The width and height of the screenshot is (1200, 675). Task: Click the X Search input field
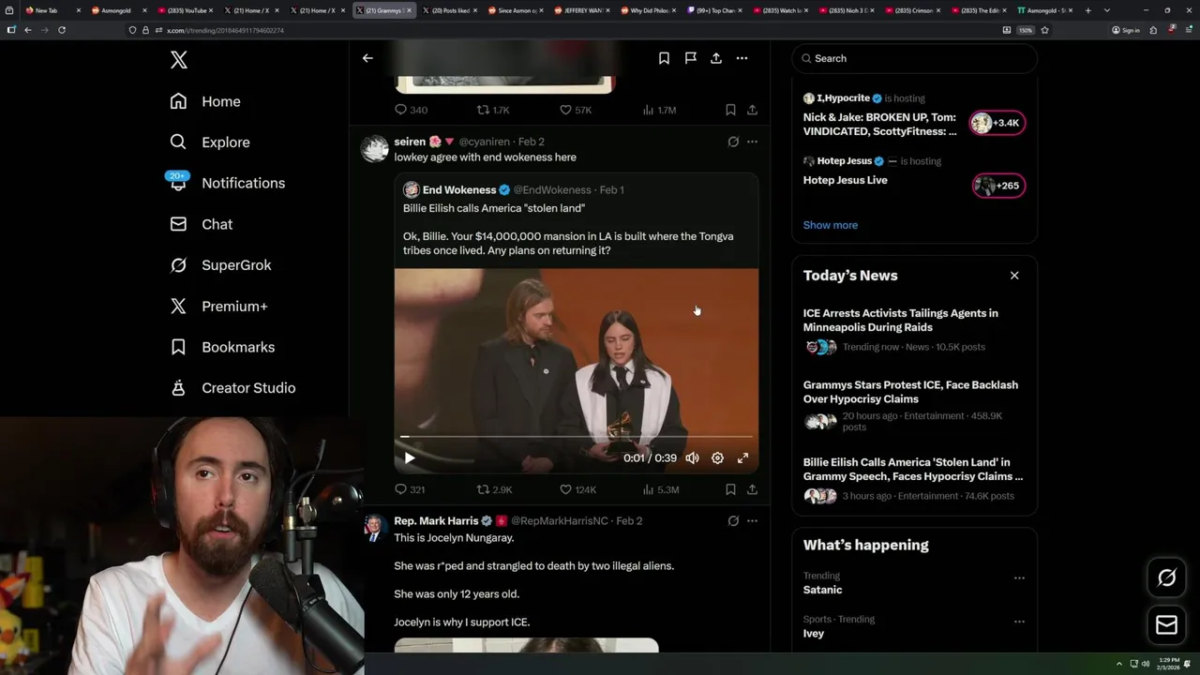[914, 58]
